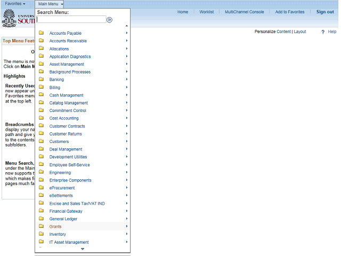
Task: Expand the Accounts Payable submenu arrow
Action: (127, 33)
